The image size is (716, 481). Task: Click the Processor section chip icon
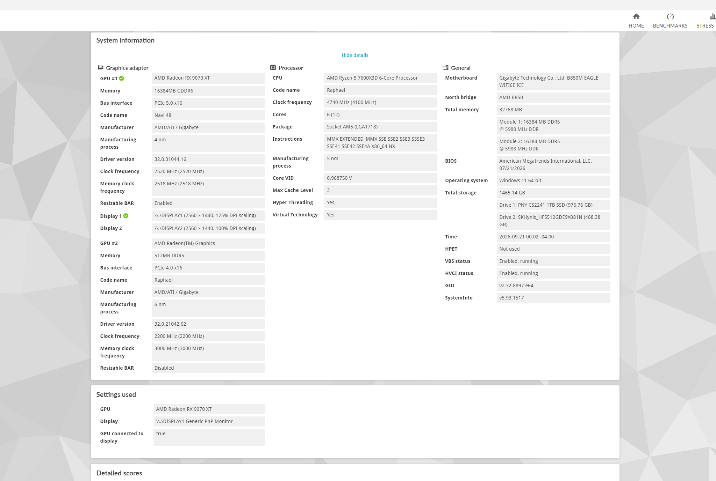[273, 67]
